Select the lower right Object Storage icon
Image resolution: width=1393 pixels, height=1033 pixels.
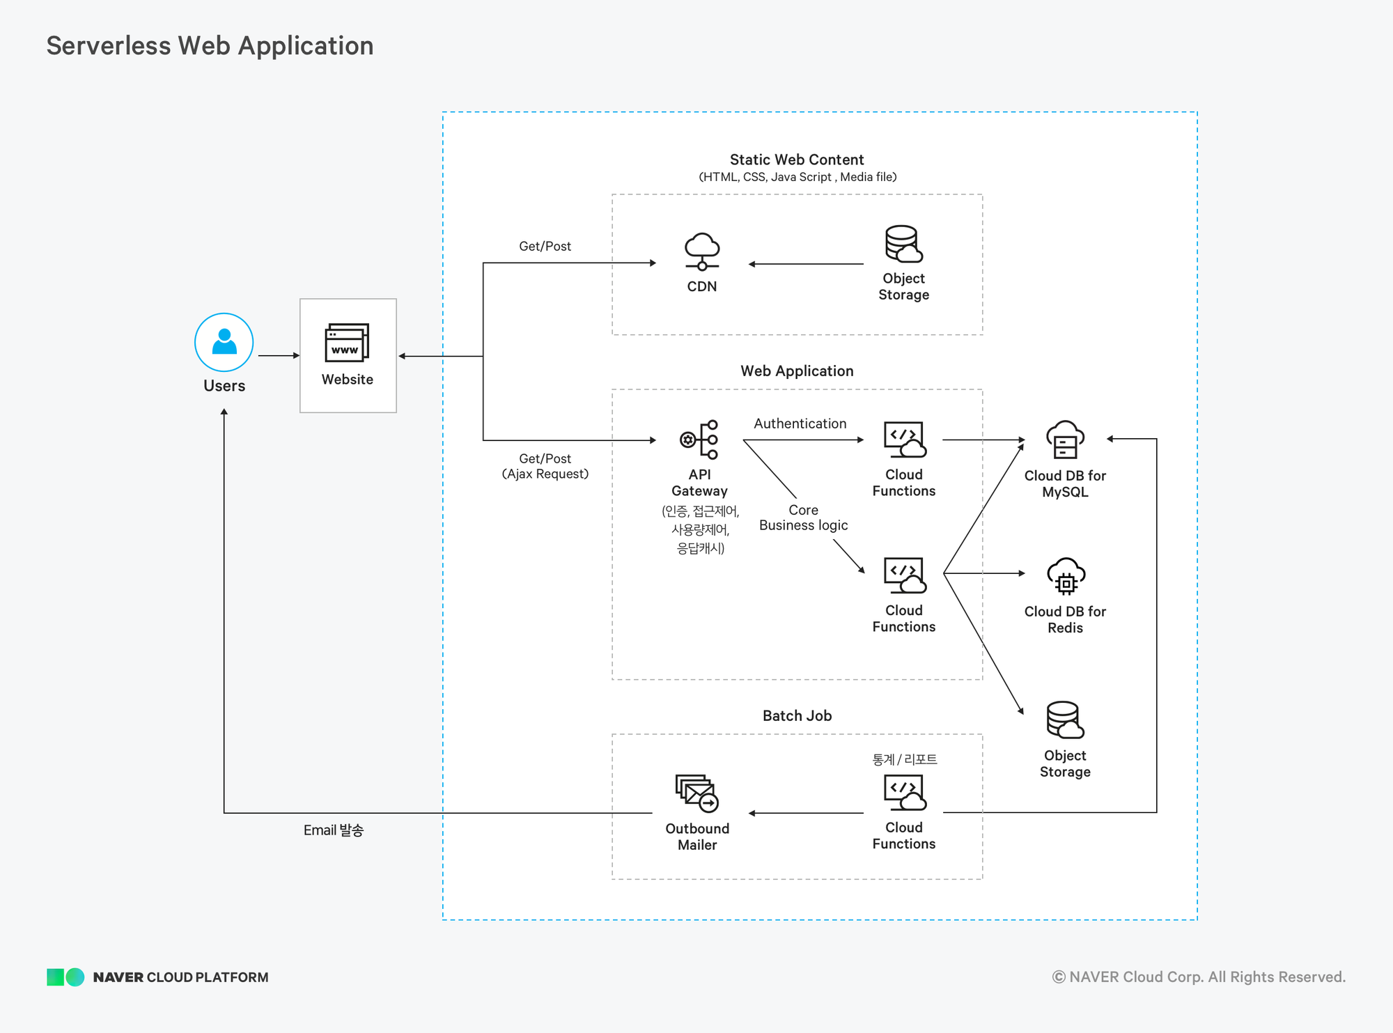point(1065,720)
